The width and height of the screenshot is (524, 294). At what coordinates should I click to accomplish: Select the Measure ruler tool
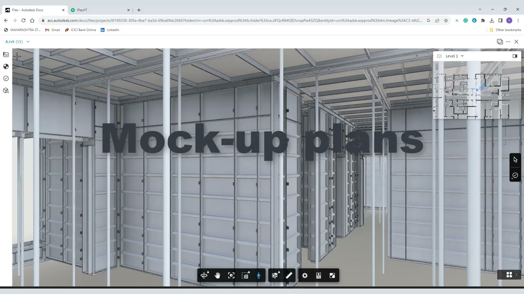point(289,276)
